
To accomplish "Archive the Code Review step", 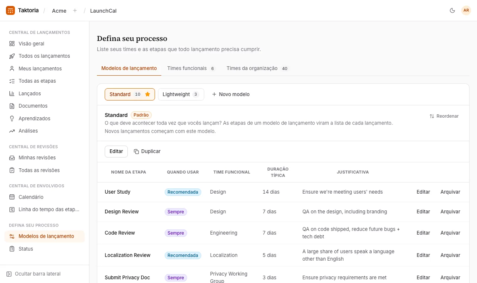I will pos(450,233).
